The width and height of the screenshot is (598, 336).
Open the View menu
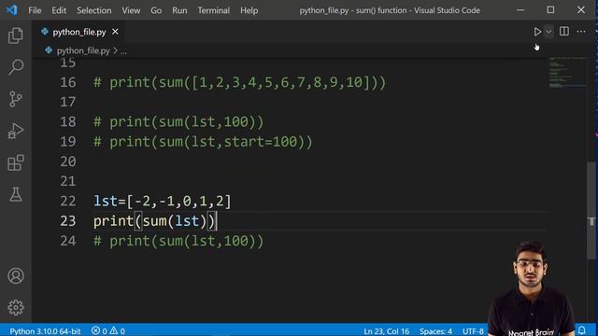coord(131,10)
